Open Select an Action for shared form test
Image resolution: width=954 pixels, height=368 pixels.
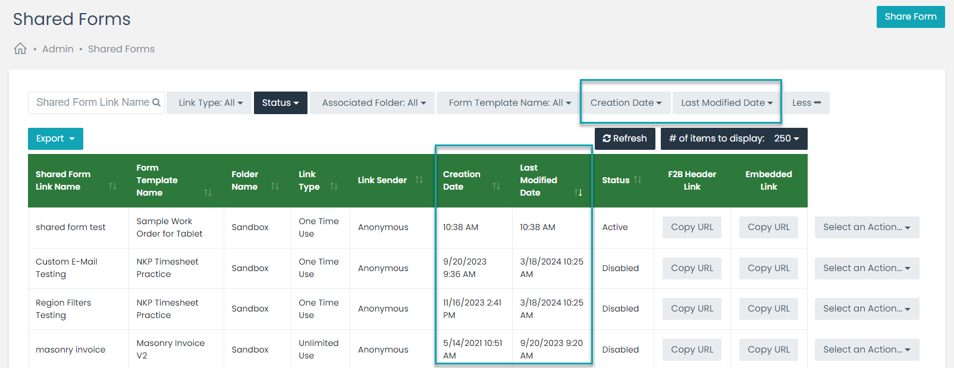(x=867, y=227)
